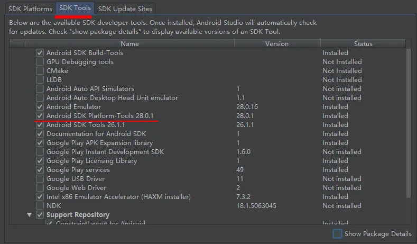Select the Android SDK Platform-Tools 28.0.1 row
The image size is (417, 244).
100,116
